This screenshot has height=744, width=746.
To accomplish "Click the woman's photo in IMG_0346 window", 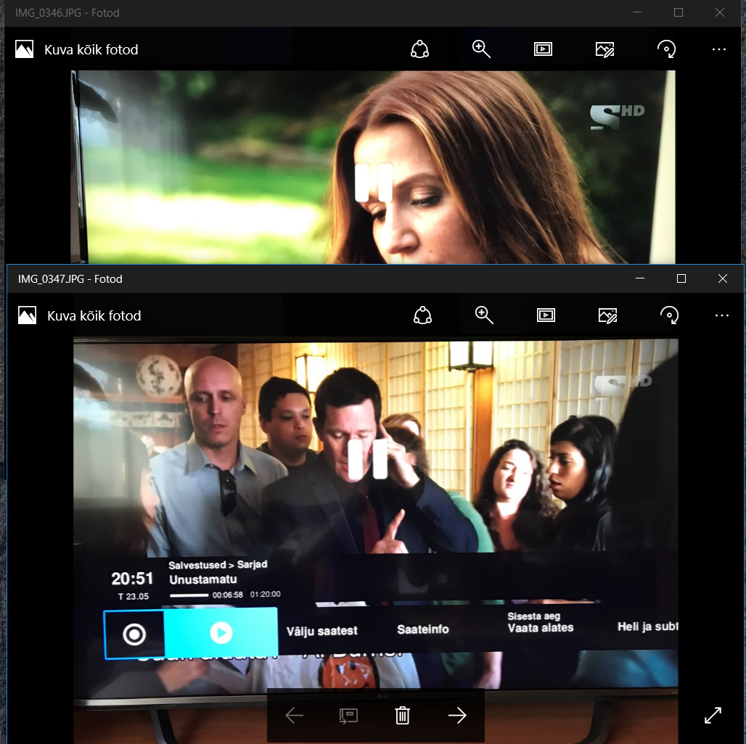I will (x=372, y=167).
